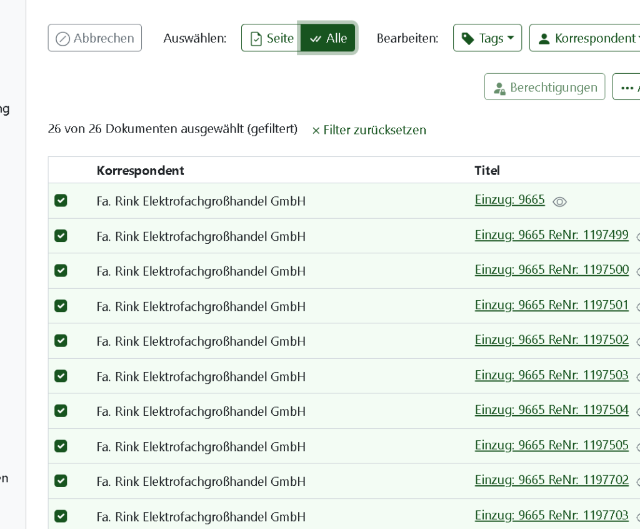Click the Filter zurücksetzen link

pyautogui.click(x=369, y=130)
